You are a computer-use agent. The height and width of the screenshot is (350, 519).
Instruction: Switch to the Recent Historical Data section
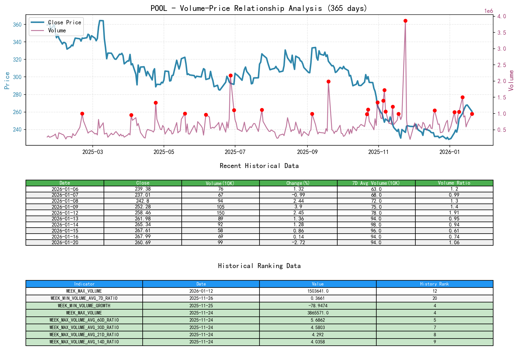pos(259,166)
